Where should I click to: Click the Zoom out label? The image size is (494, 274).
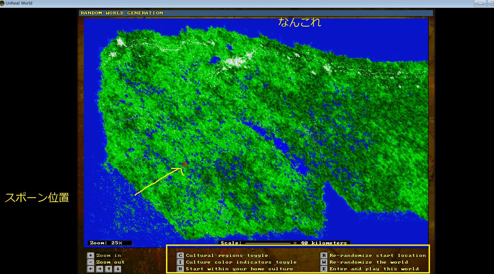click(110, 262)
